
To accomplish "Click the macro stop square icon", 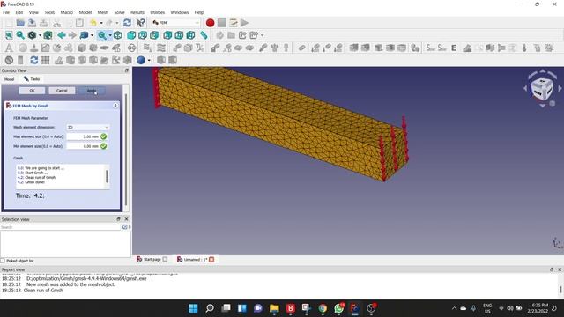I will [221, 23].
